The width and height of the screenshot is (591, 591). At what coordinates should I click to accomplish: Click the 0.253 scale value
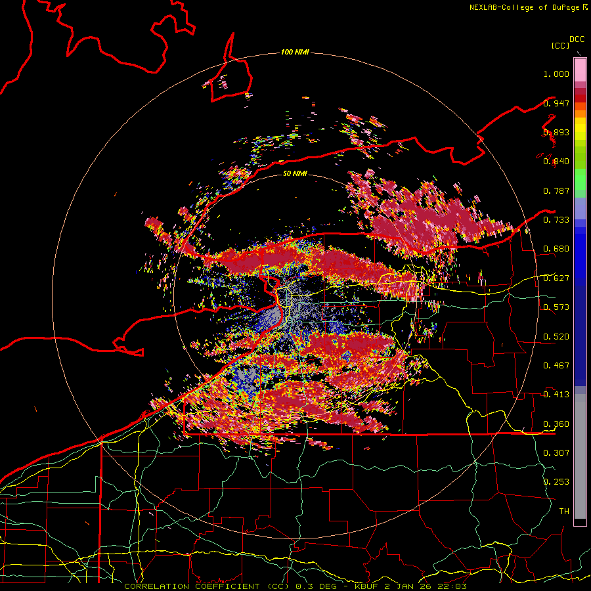(x=556, y=482)
